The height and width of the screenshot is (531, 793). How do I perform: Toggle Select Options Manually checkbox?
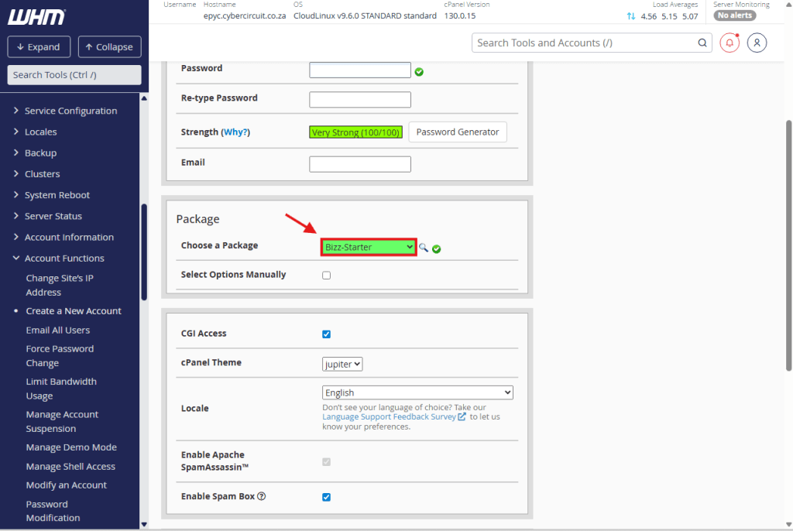pyautogui.click(x=326, y=276)
